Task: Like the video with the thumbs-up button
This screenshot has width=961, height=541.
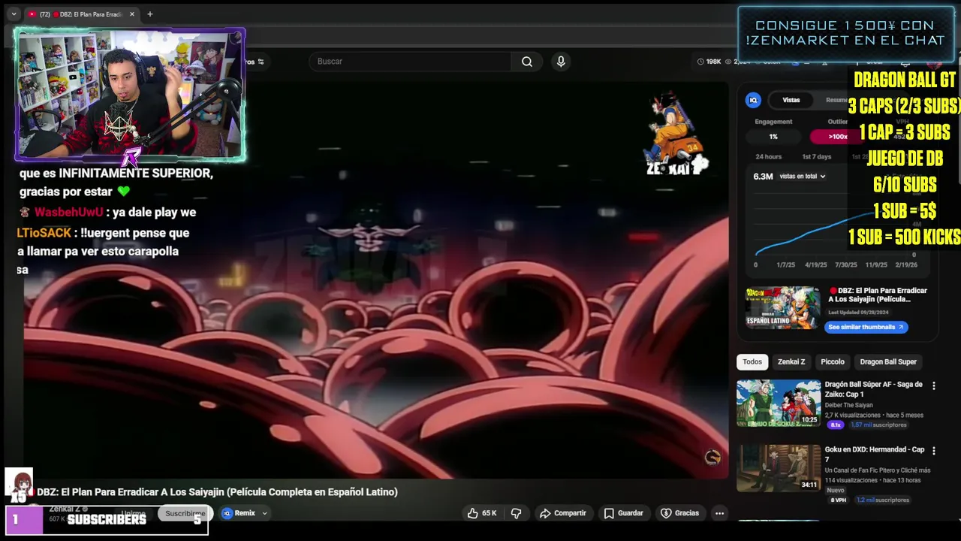Action: [x=482, y=513]
